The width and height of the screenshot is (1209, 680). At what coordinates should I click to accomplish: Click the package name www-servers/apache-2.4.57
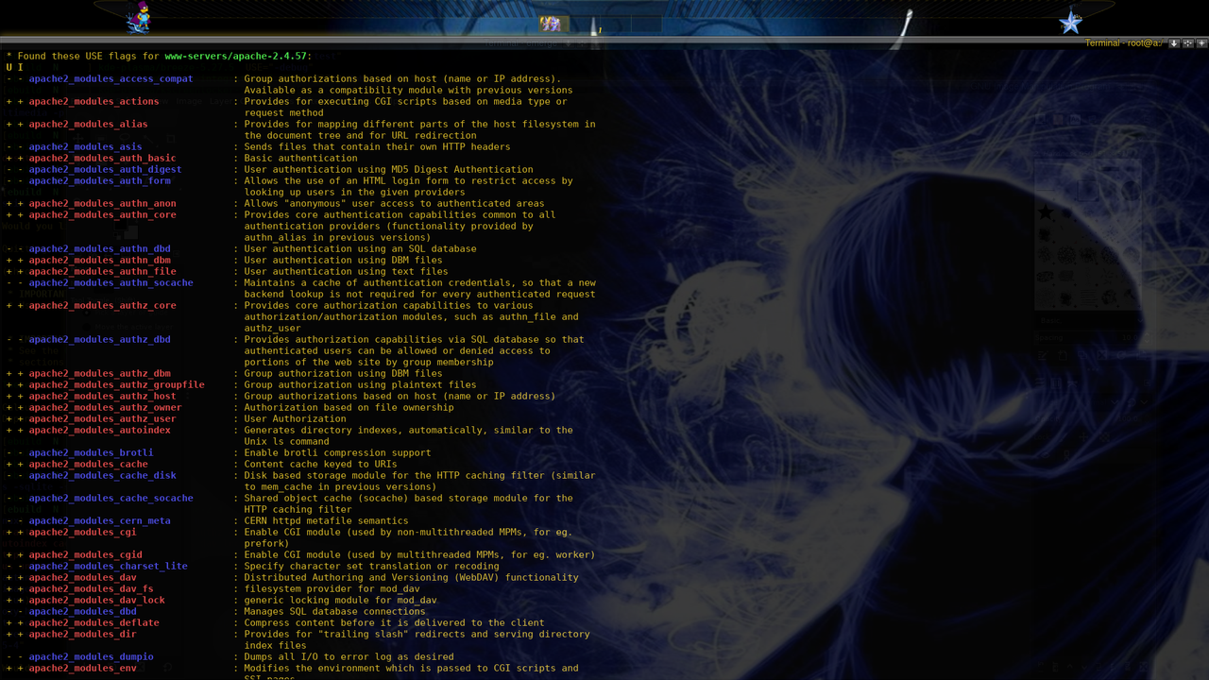coord(235,57)
